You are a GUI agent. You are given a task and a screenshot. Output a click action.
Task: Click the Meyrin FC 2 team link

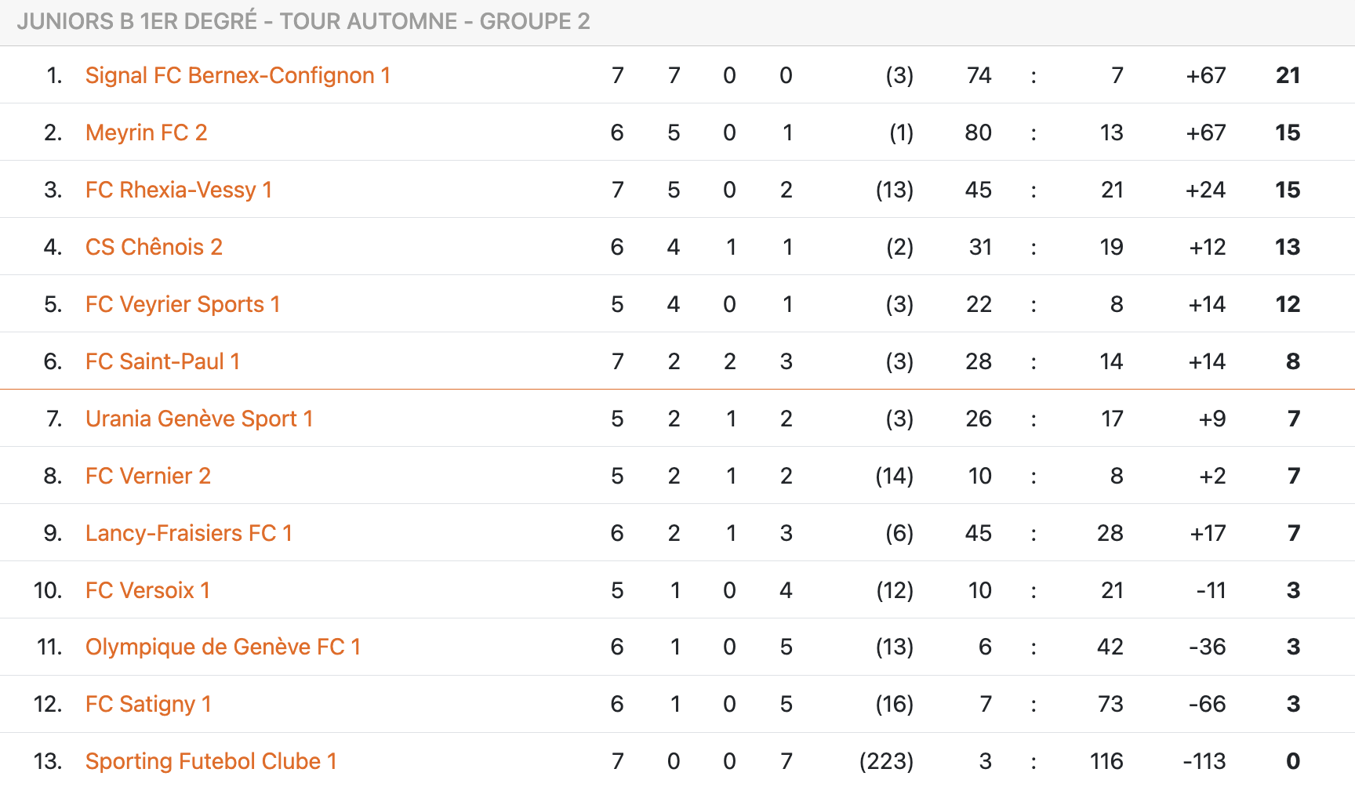(146, 132)
